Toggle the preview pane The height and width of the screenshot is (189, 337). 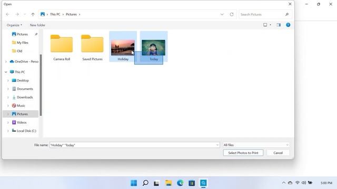pos(279,25)
